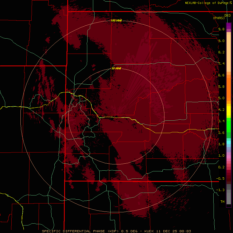
Task: Click the 3.4 scale value
Action: coord(221,121)
